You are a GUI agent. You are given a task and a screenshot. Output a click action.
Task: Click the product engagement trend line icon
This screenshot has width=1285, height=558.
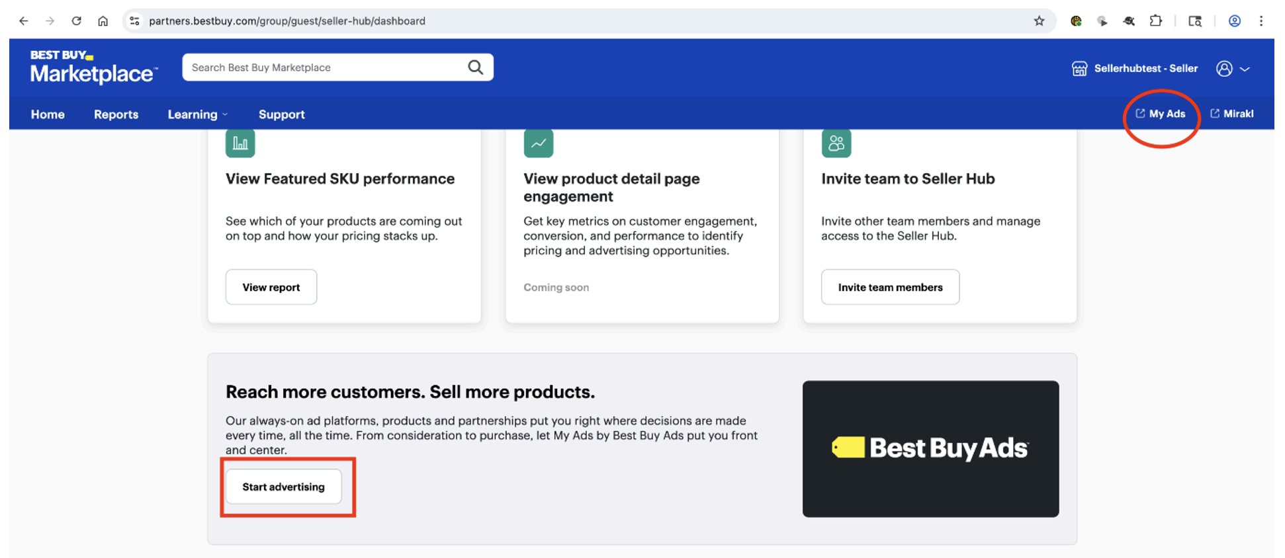539,143
